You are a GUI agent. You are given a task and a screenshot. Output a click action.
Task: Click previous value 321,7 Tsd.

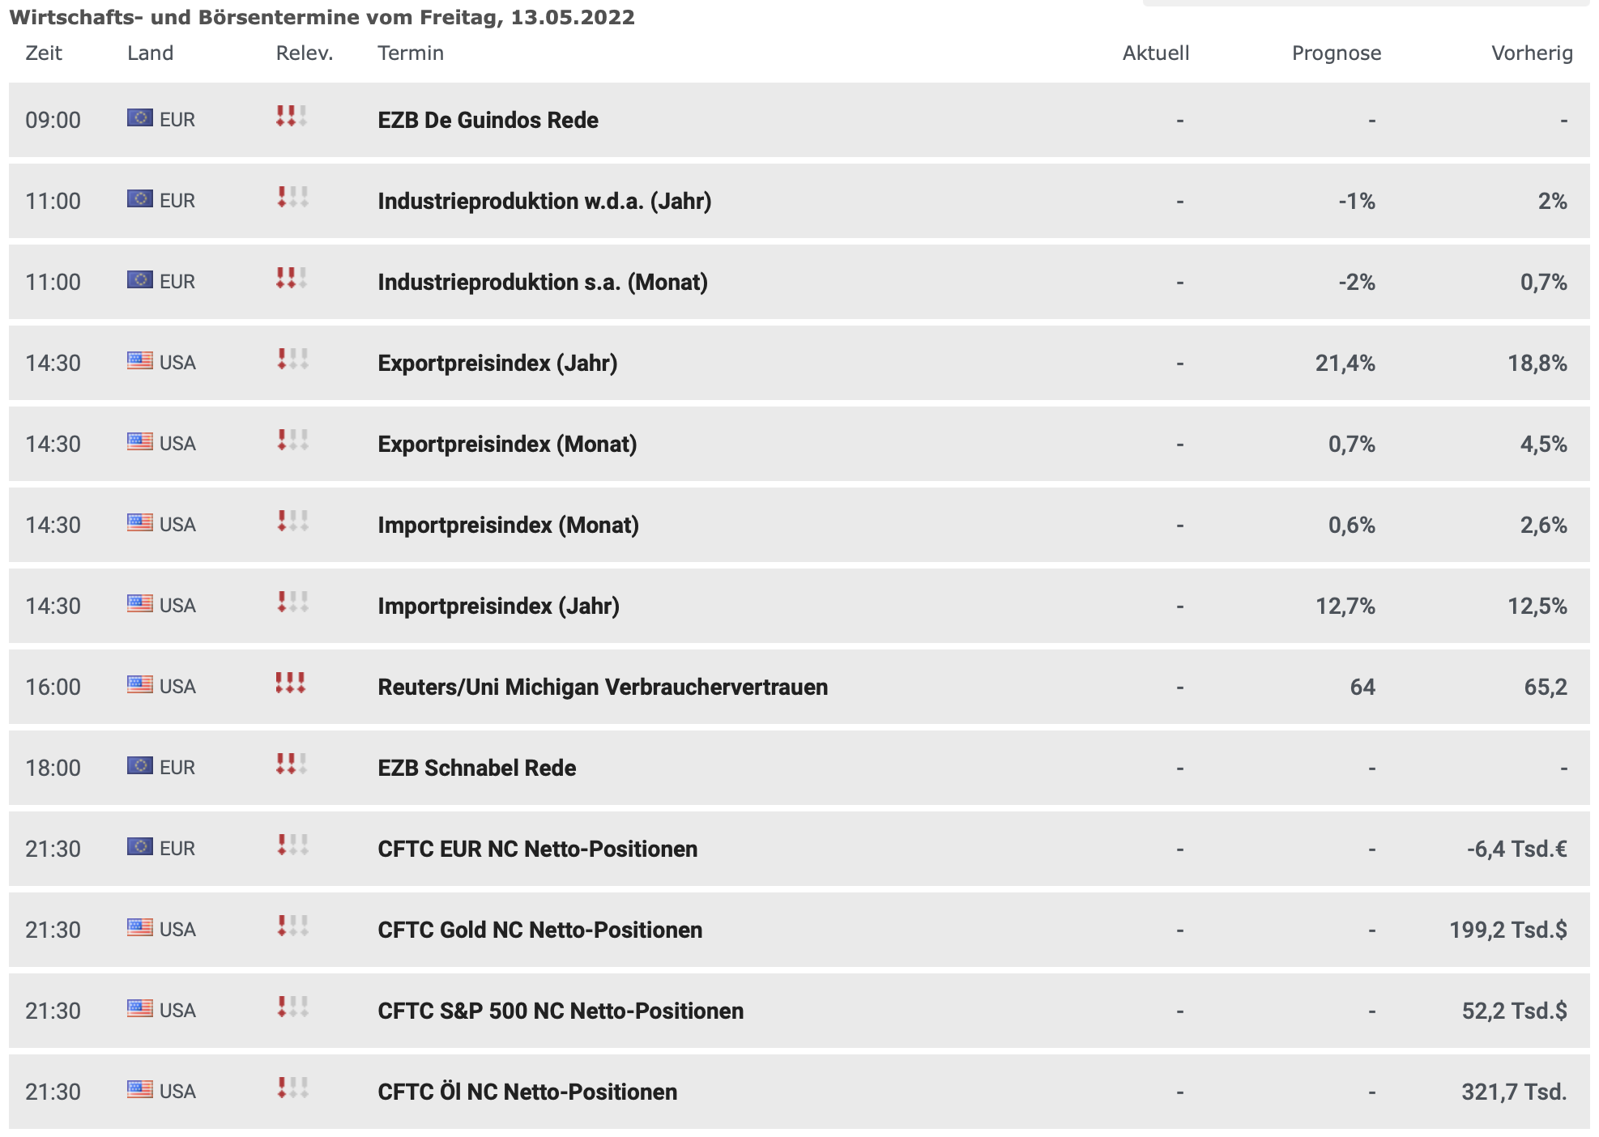[x=1514, y=1092]
